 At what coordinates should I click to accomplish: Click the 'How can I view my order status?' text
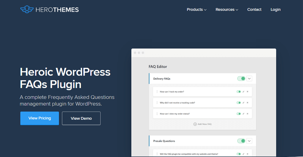click(x=175, y=114)
